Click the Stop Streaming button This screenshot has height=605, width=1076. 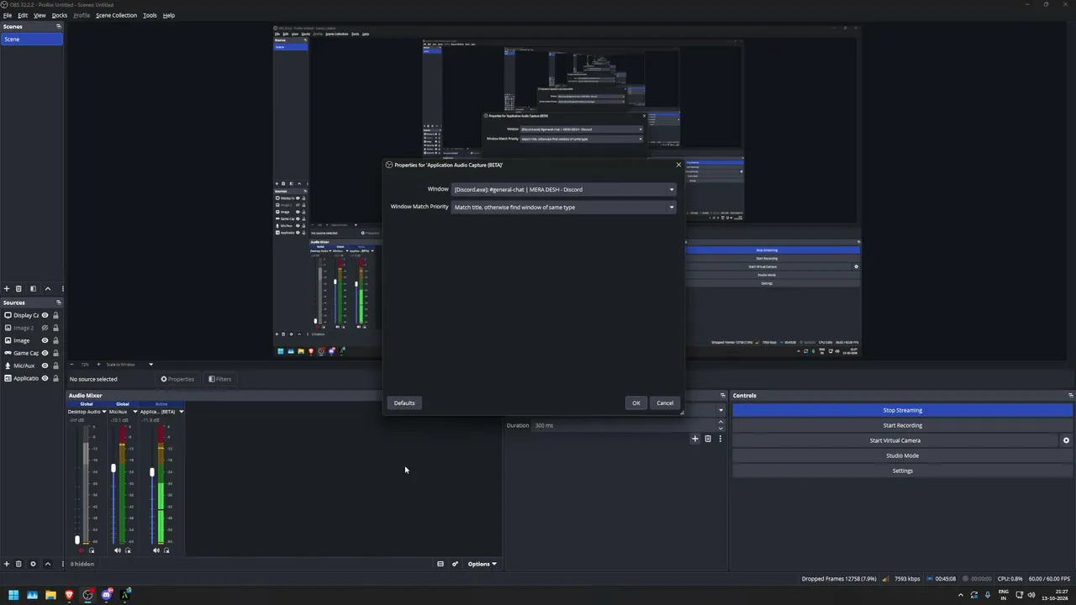coord(902,410)
